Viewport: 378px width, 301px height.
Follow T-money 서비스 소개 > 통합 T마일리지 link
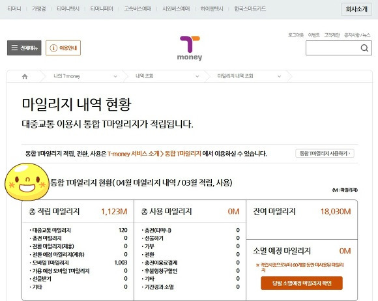tap(154, 154)
